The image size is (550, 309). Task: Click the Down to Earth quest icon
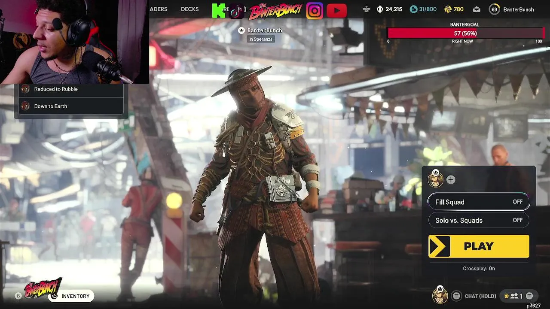click(x=25, y=106)
